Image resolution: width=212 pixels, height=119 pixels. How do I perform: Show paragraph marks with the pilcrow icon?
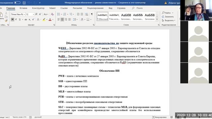pyautogui.click(x=92, y=14)
